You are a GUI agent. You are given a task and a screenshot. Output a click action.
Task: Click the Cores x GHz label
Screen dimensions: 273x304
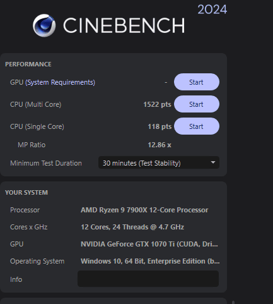point(29,227)
